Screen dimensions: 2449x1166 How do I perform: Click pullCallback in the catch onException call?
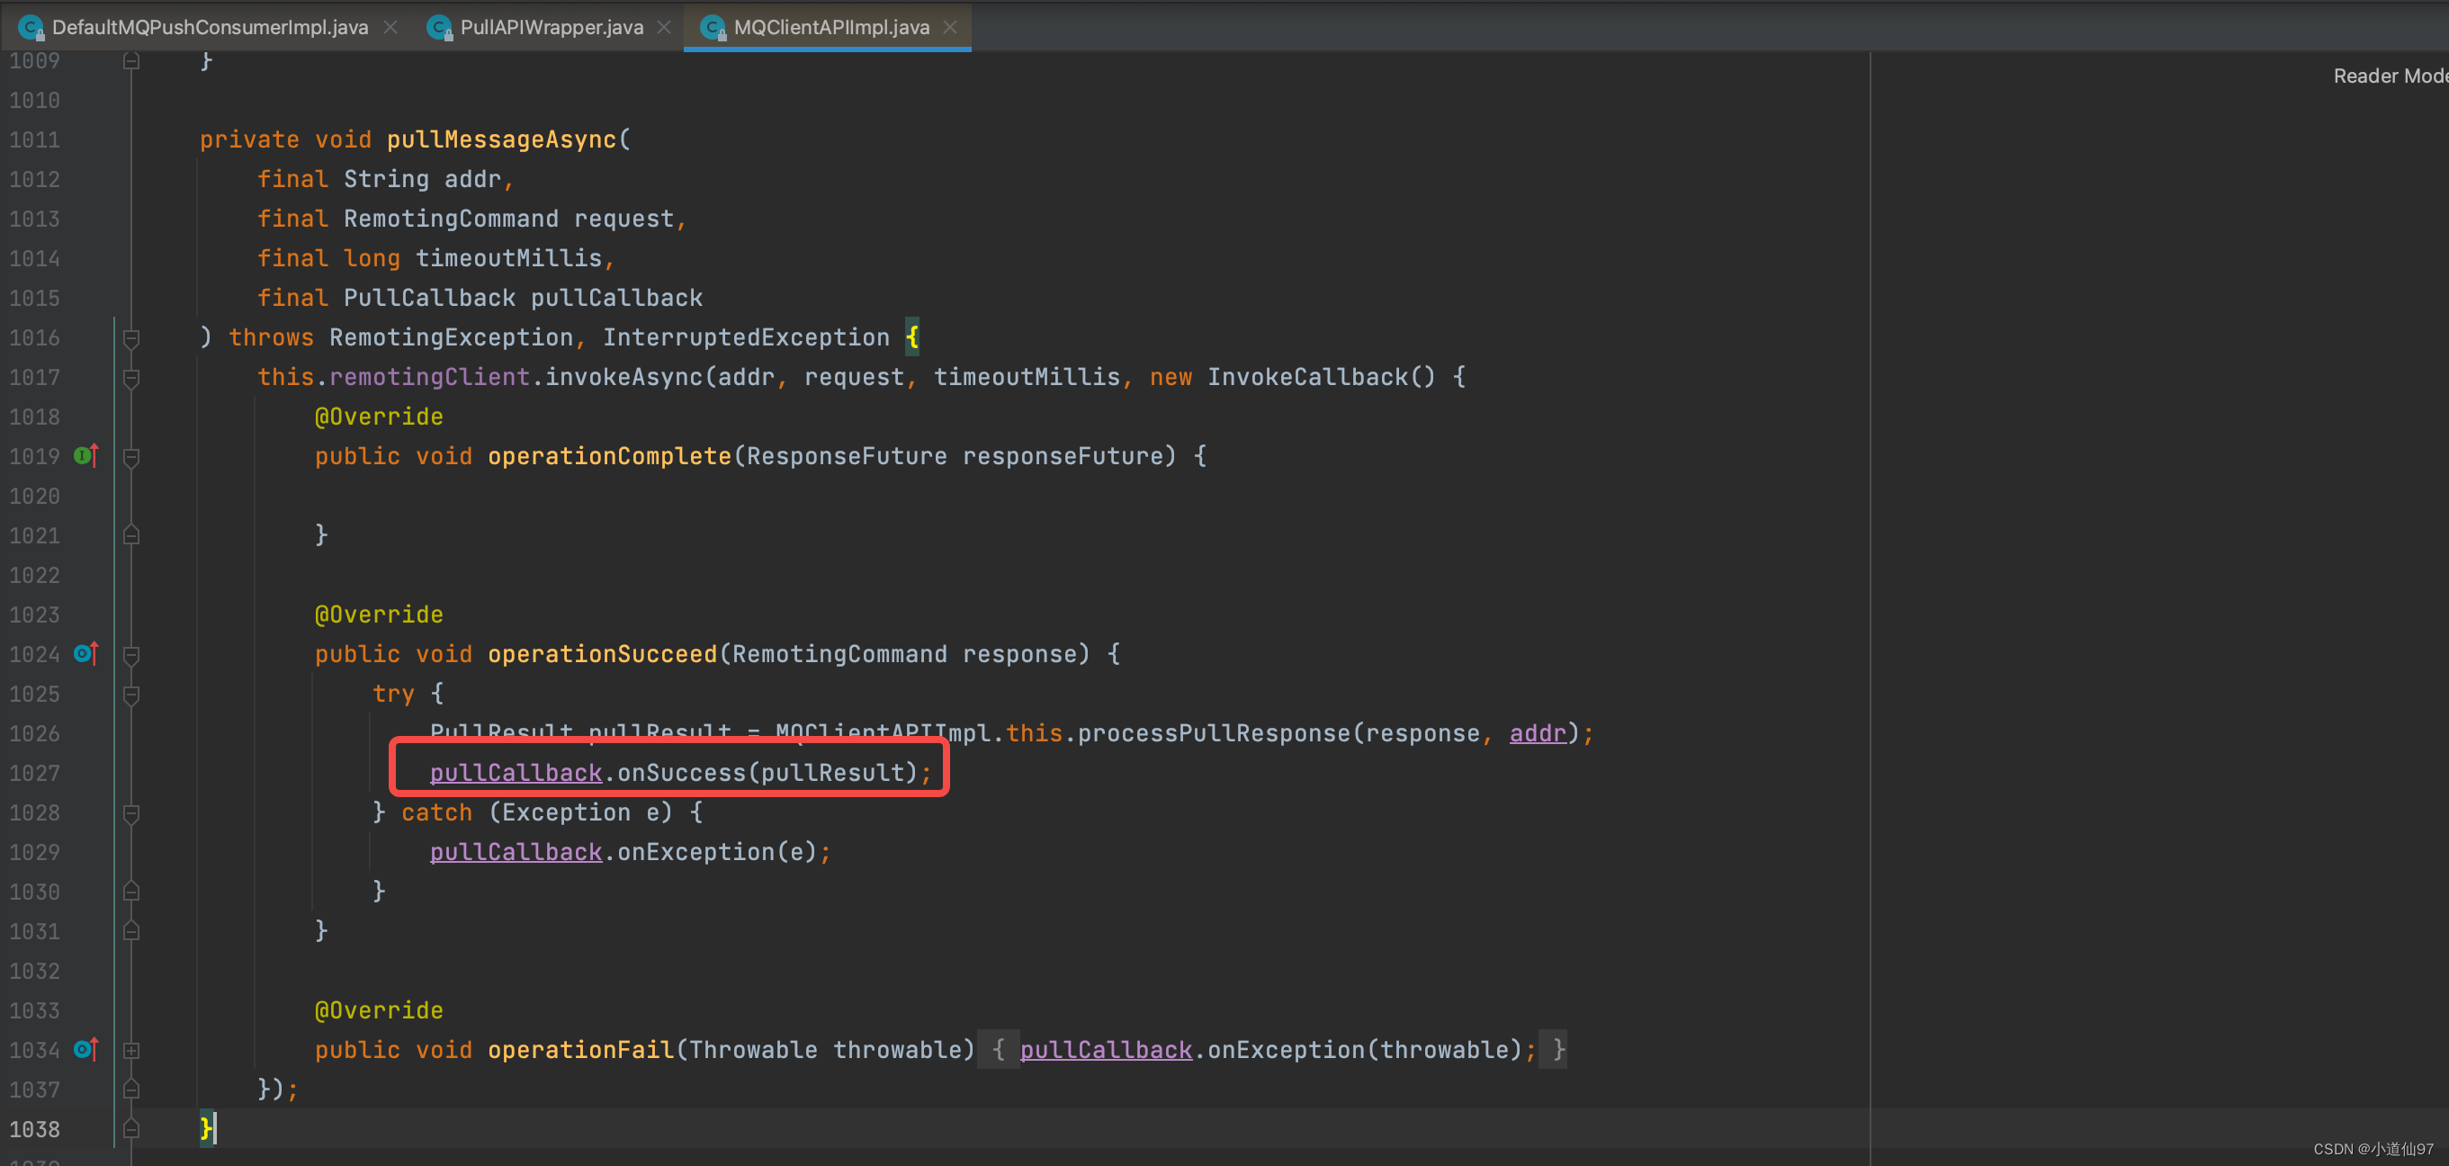click(516, 851)
